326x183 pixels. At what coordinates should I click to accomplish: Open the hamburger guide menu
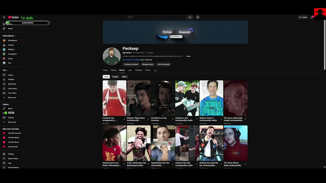coord(4,17)
